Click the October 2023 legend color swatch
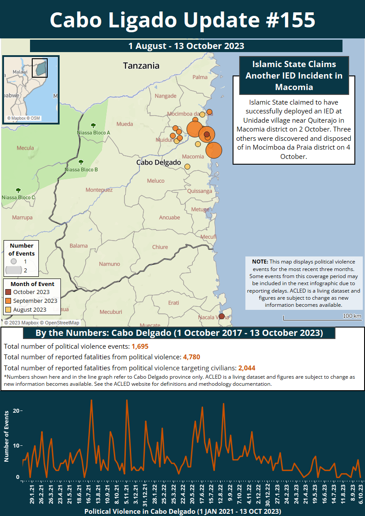365x516 pixels. 8,292
